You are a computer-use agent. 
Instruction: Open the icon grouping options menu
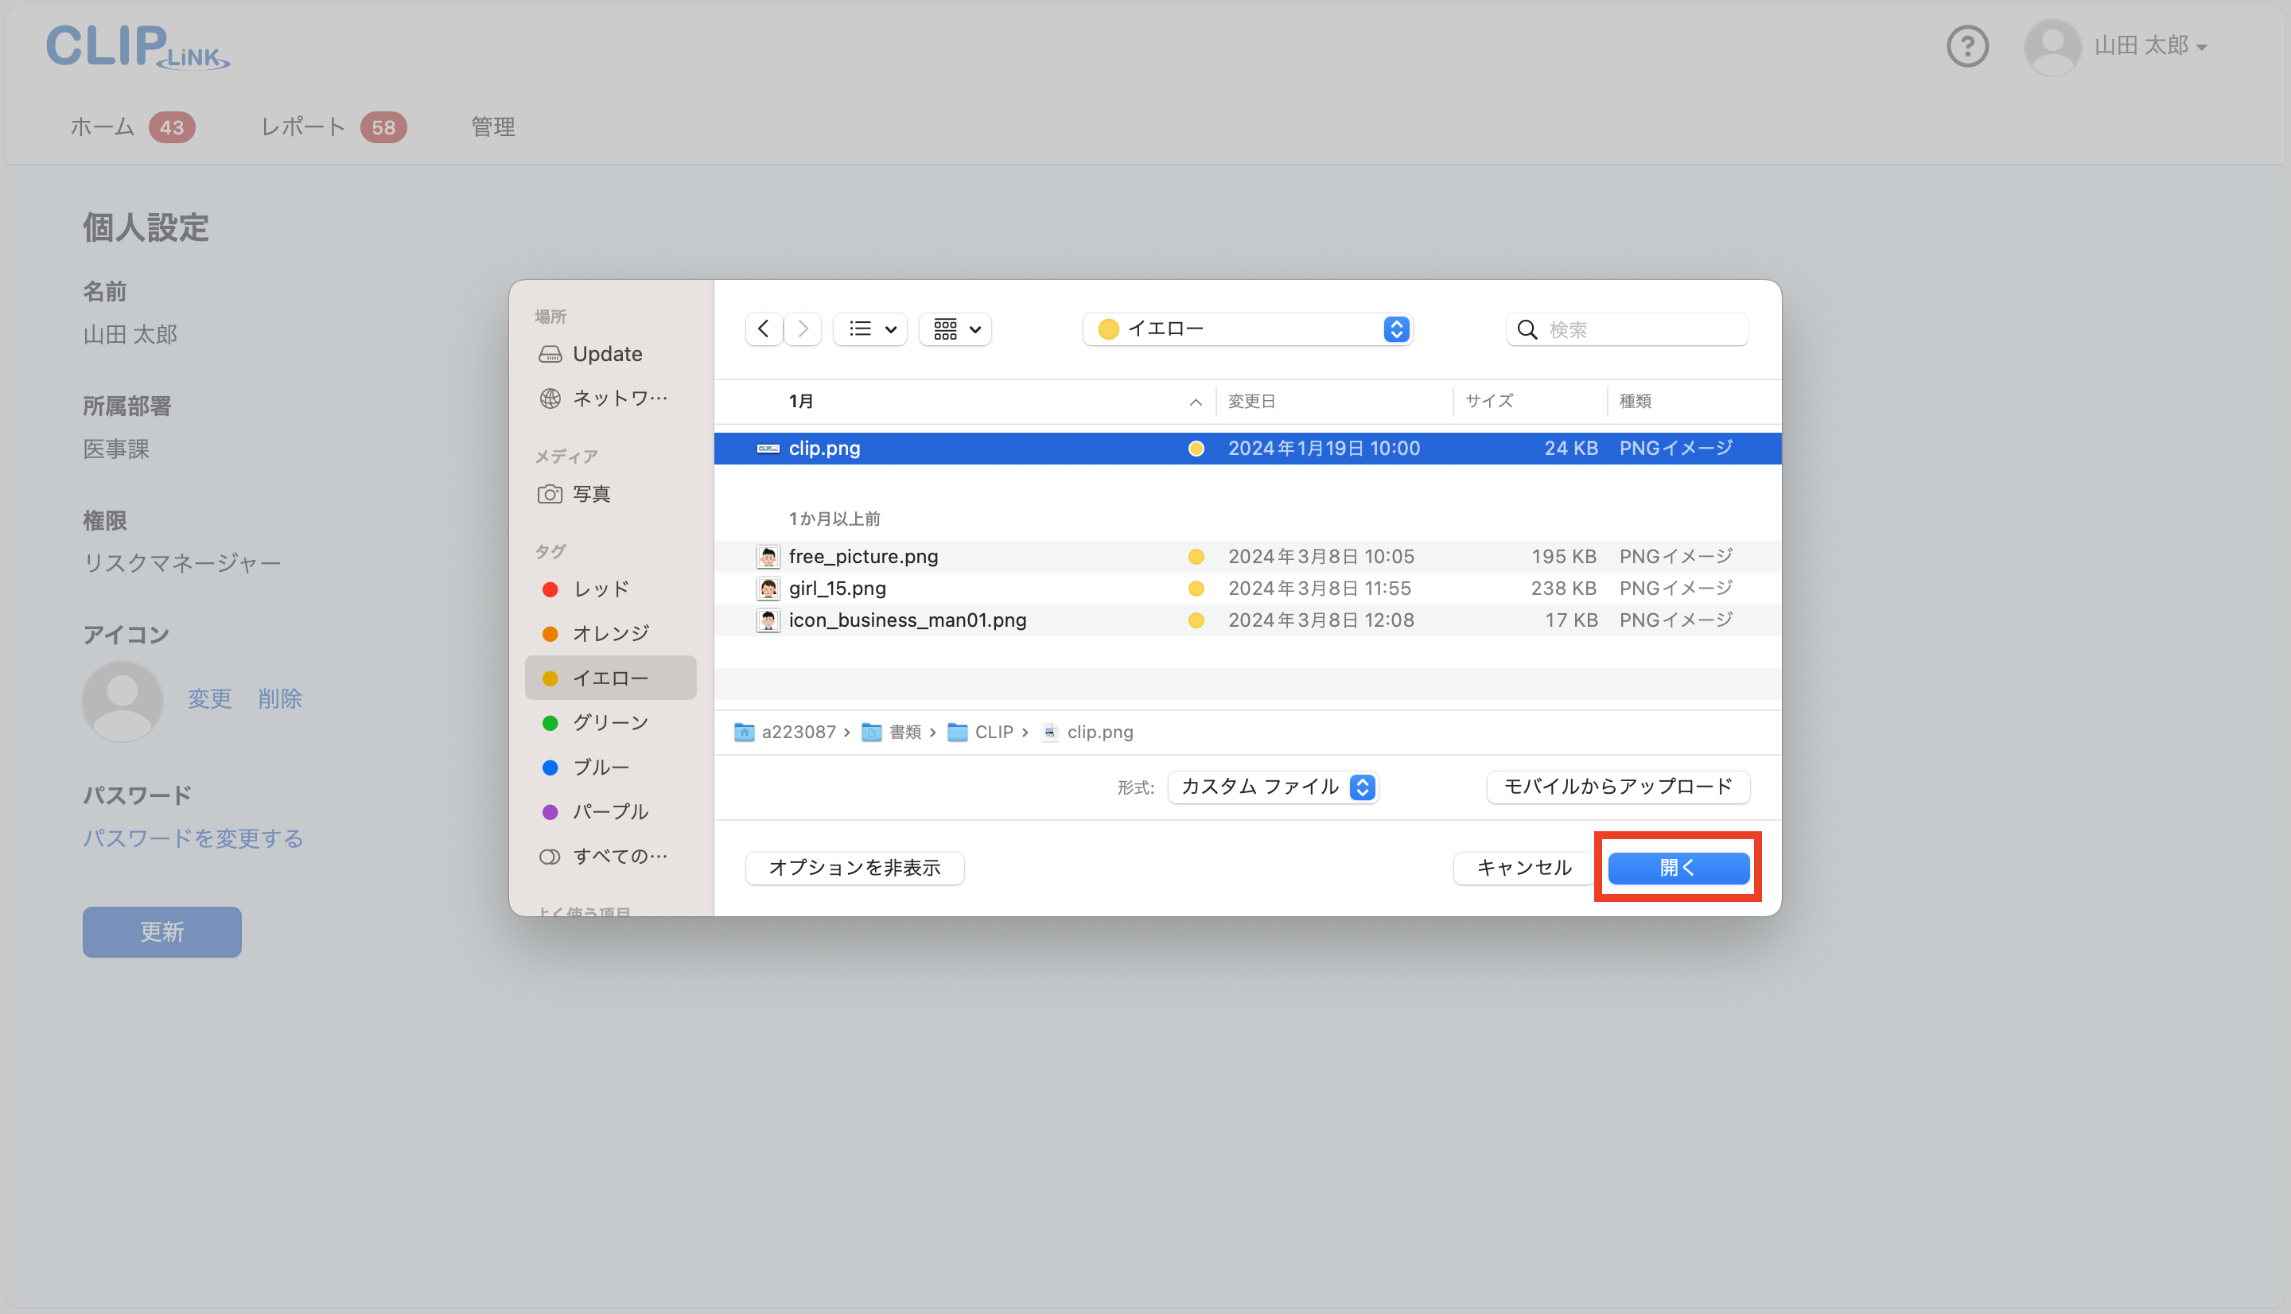click(955, 329)
